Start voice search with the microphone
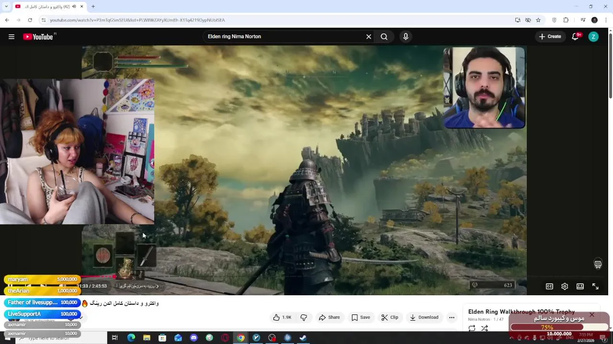Image resolution: width=613 pixels, height=344 pixels. (406, 36)
